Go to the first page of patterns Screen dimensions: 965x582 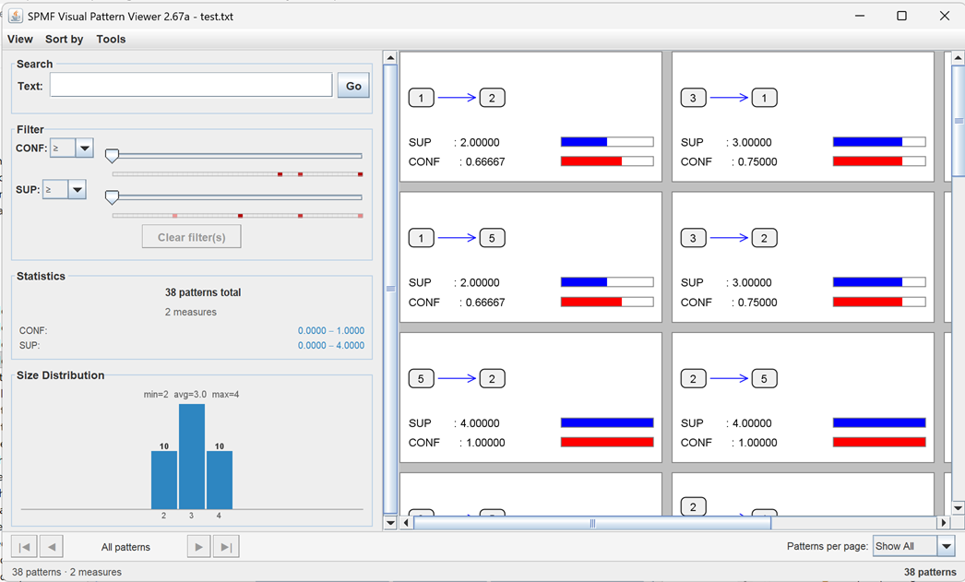coord(24,546)
